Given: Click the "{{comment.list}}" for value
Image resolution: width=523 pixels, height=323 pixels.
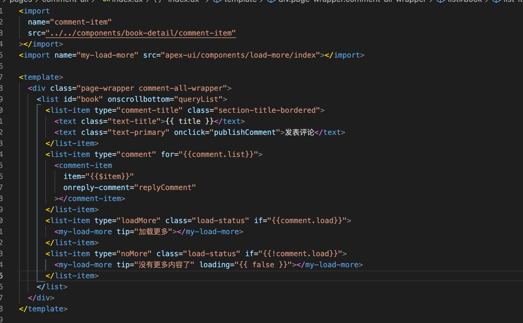Looking at the screenshot, I should [218, 154].
